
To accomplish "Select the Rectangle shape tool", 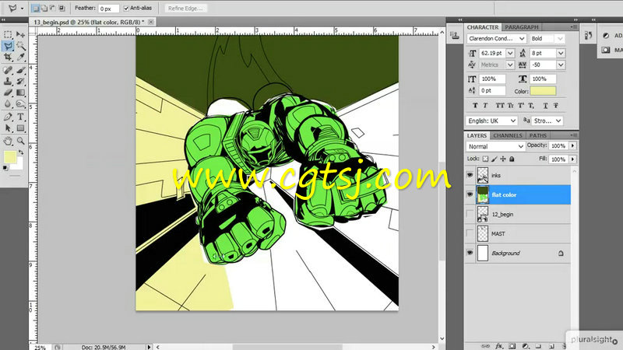I will coord(21,128).
